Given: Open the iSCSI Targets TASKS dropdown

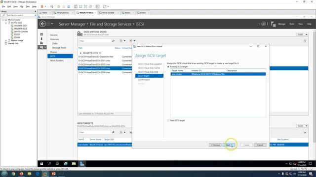Looking at the screenshot, I should pos(303,126).
